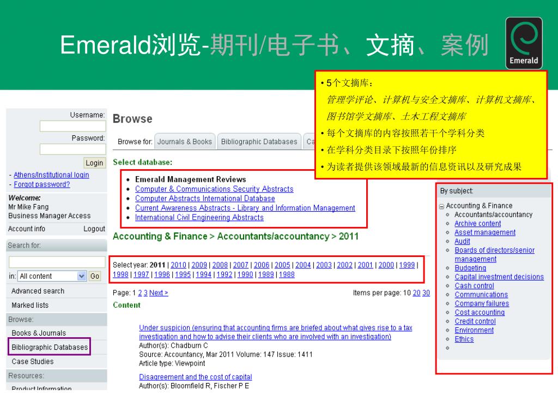This screenshot has width=558, height=419.
Task: Select year 2001
Action: (x=365, y=265)
